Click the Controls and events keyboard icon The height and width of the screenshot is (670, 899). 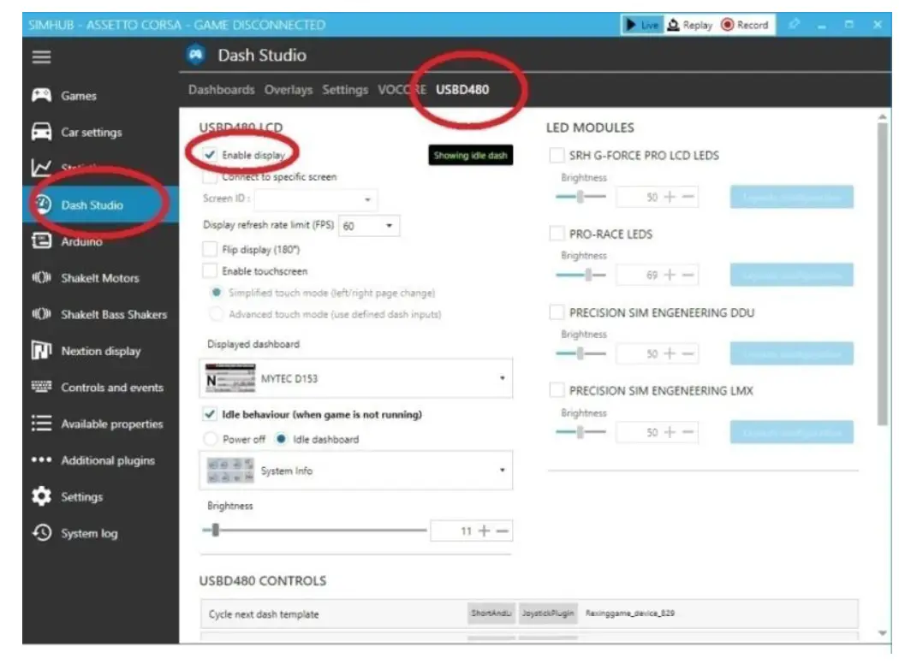[41, 387]
